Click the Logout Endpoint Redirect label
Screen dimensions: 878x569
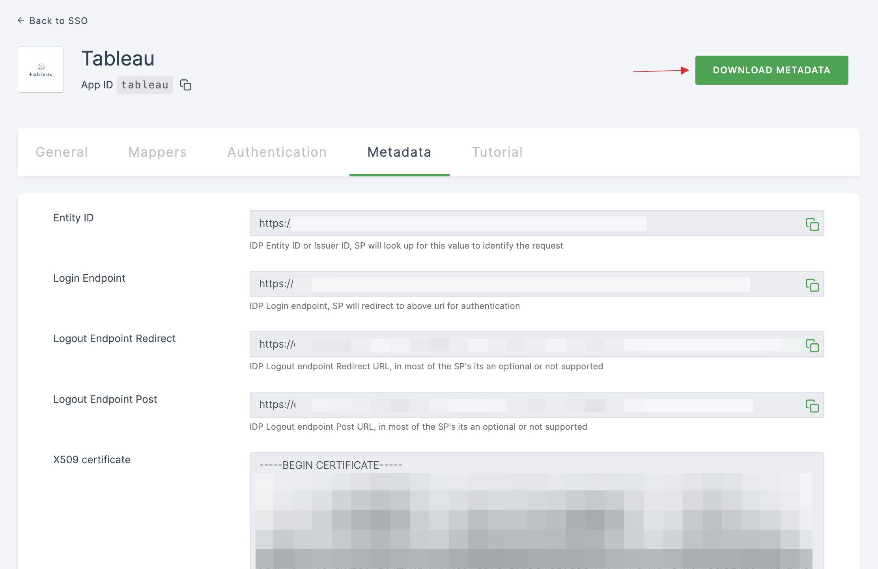(x=114, y=339)
